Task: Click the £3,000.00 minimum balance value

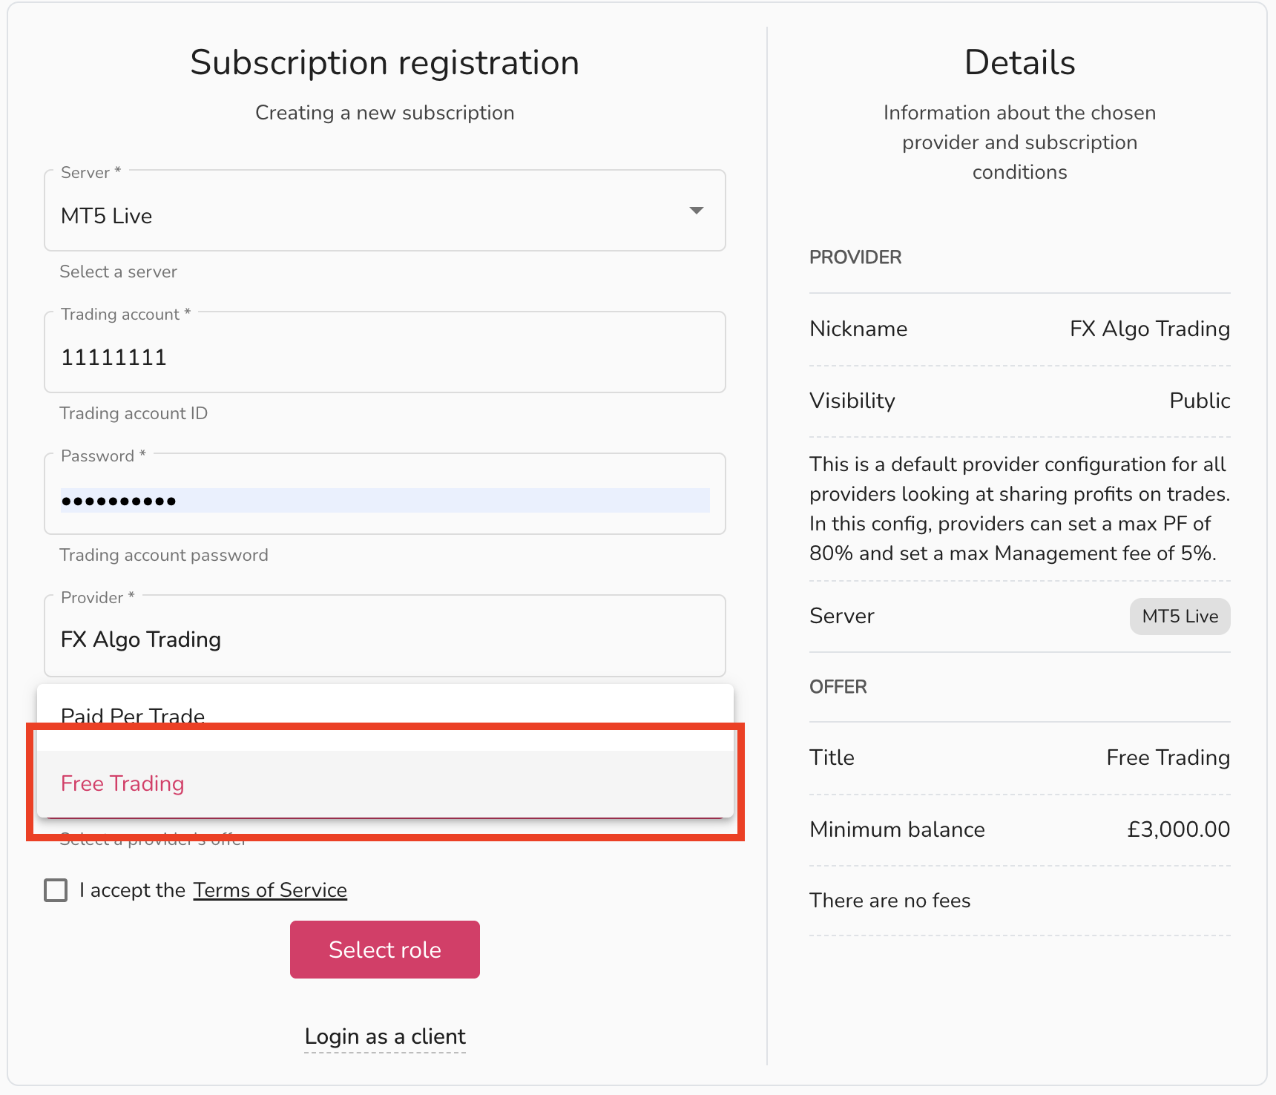Action: coord(1178,829)
